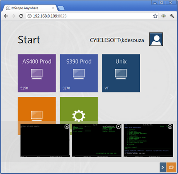This screenshot has height=174, width=178.
Task: Focus the address bar with 192.168.0.109:8023
Action: 92,16
